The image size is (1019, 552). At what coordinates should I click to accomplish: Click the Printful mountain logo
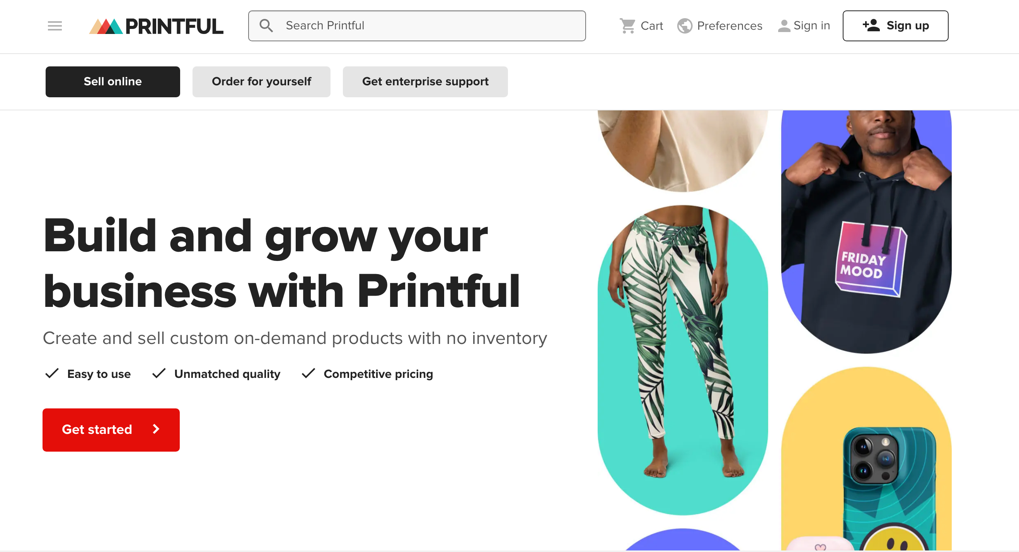coord(106,26)
